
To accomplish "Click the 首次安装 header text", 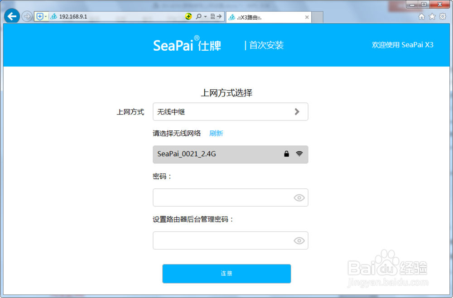I will tap(266, 45).
